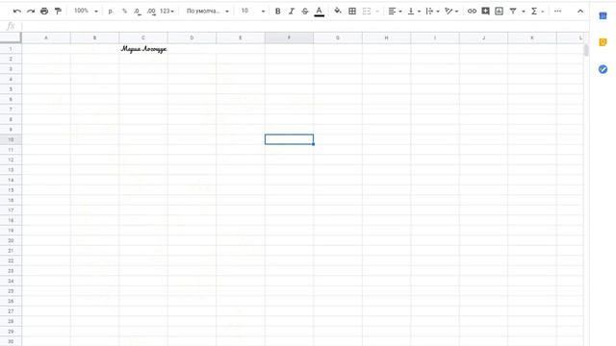The height and width of the screenshot is (346, 616).
Task: Print the spreadsheet using the printer icon
Action: point(44,11)
